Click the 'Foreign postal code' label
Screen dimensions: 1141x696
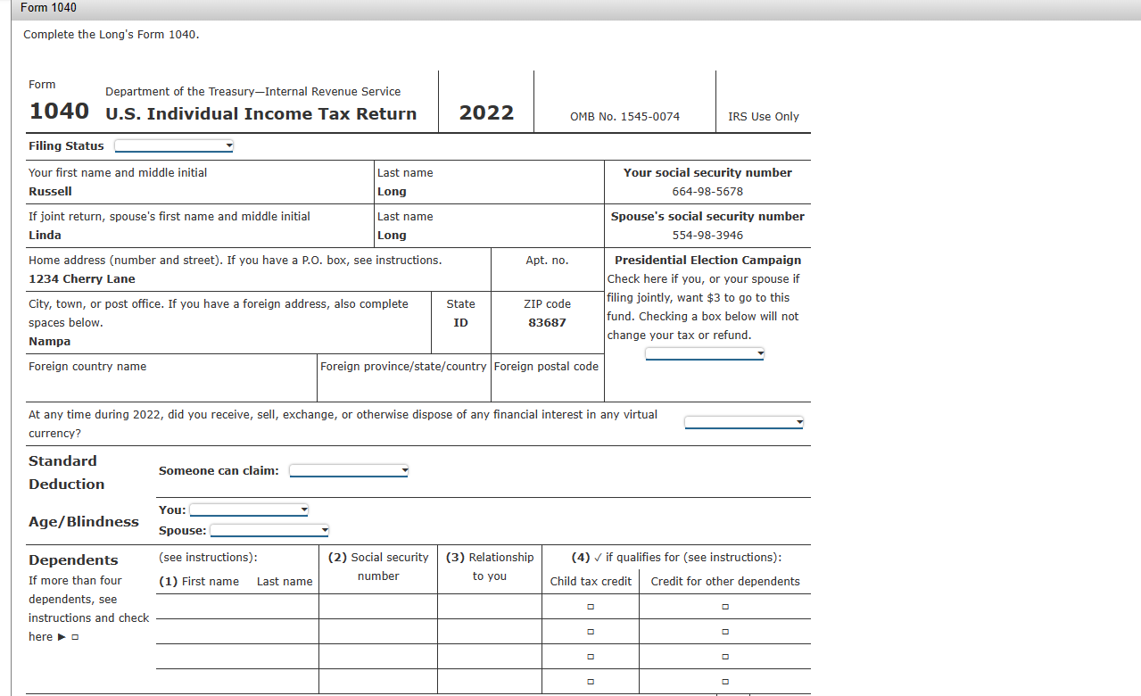(x=546, y=367)
